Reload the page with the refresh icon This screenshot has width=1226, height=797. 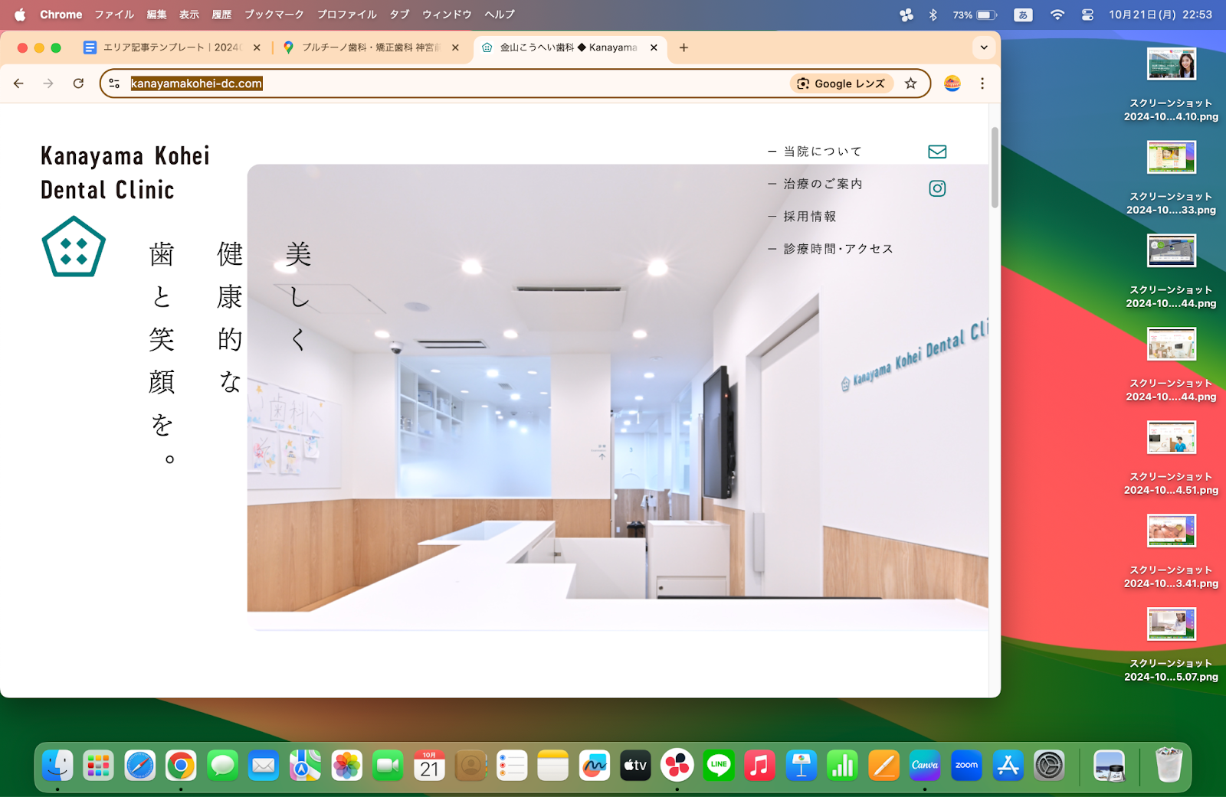(78, 83)
